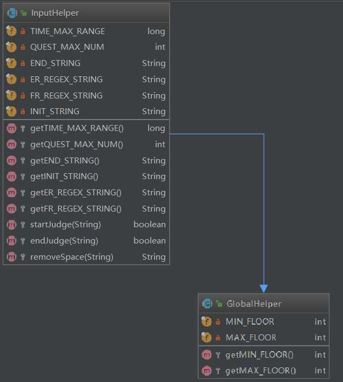343x382 pixels.
Task: Select the ER_REGEX_STRING field name
Action: 66,80
